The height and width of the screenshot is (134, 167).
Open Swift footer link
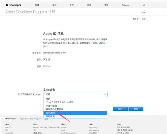pyautogui.click(x=63, y=130)
